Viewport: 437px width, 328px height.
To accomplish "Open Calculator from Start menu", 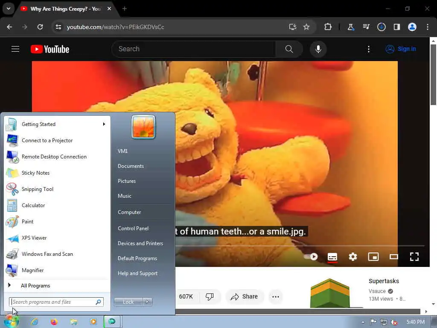I will 57,205.
